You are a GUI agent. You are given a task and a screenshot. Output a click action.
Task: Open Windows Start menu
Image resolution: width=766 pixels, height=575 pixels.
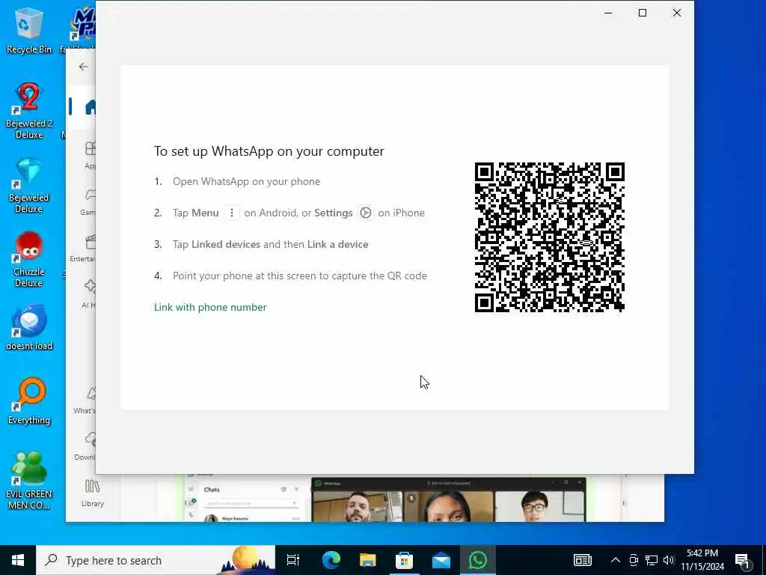click(18, 560)
